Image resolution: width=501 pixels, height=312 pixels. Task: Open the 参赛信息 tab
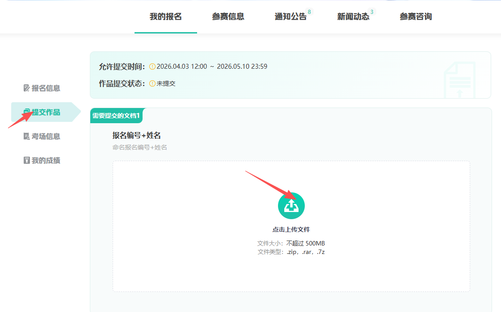click(x=228, y=17)
